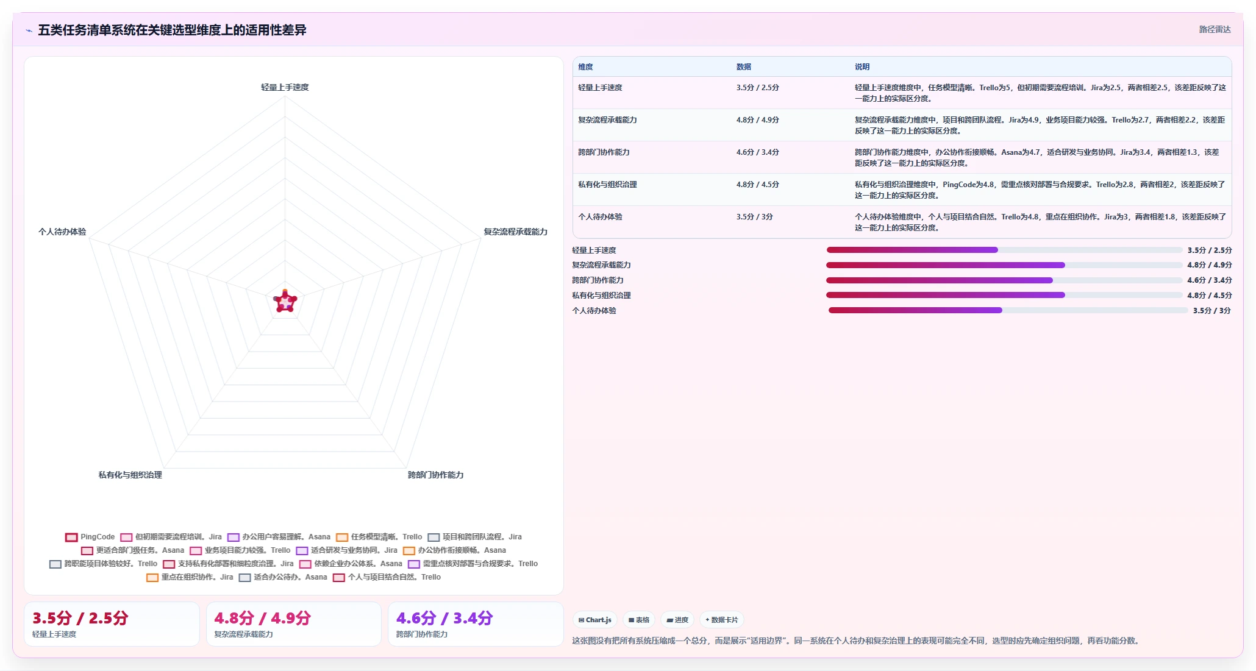Image resolution: width=1256 pixels, height=671 pixels.
Task: Open the 4.6分 / 3.4分 跨部门协作能力 card
Action: coord(476,624)
